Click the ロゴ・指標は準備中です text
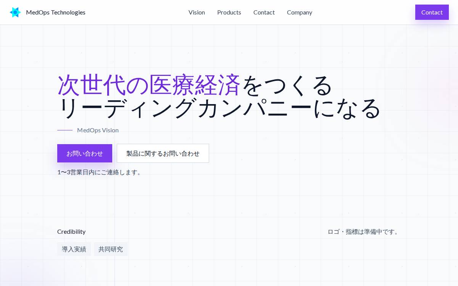Image resolution: width=458 pixels, height=286 pixels. (x=364, y=231)
